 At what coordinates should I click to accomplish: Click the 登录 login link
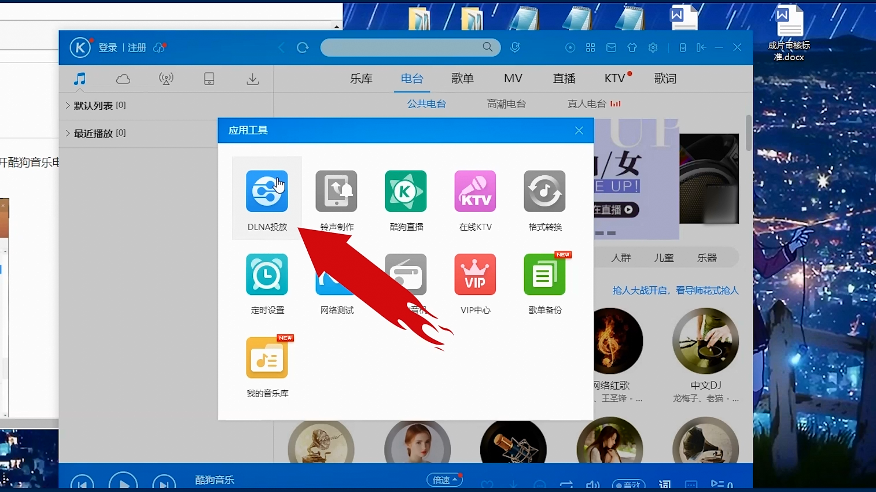[108, 47]
